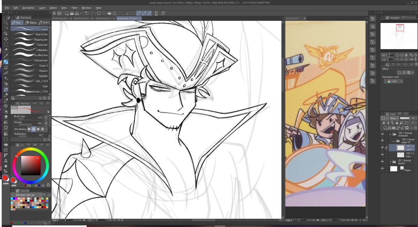Select the Mapping pen sub tool
The image size is (418, 227).
tap(29, 39)
